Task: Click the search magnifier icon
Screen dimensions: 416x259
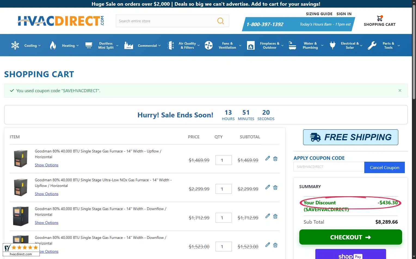Action: (220, 21)
